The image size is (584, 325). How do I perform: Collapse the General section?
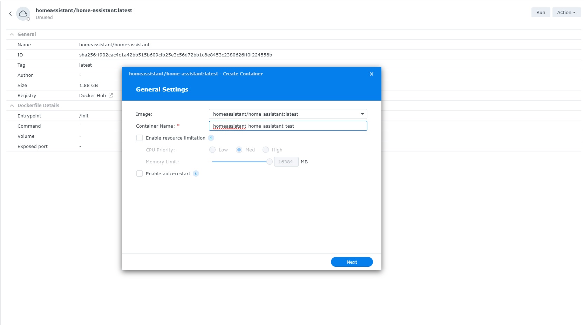[x=12, y=34]
